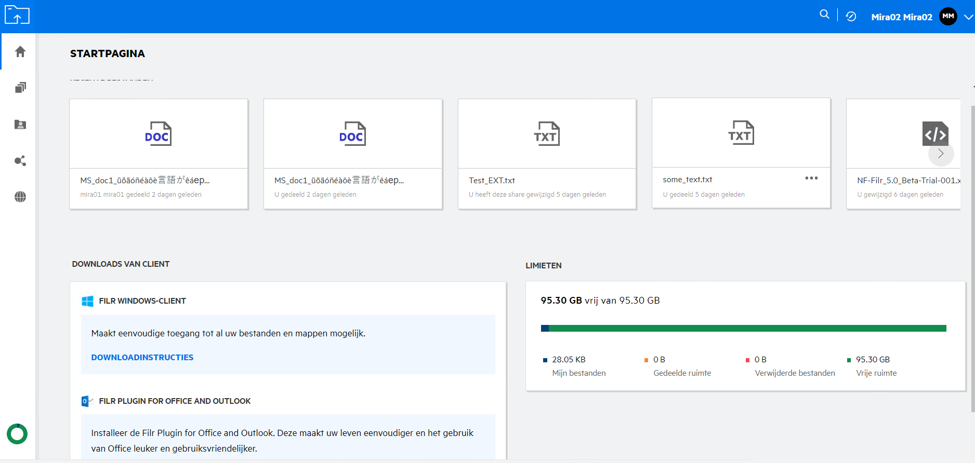Image resolution: width=975 pixels, height=463 pixels.
Task: Open My Files from sidebar
Action: coord(20,88)
